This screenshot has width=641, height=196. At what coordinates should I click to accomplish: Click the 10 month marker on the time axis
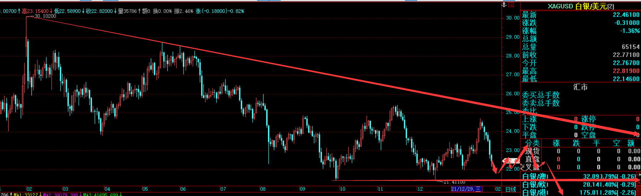pos(342,189)
